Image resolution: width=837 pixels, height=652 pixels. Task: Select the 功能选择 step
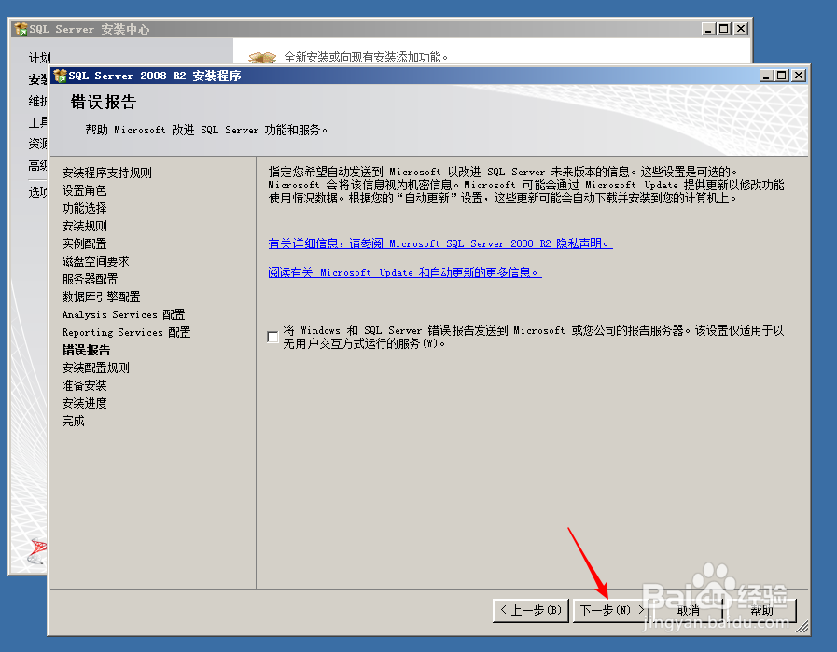click(x=84, y=208)
